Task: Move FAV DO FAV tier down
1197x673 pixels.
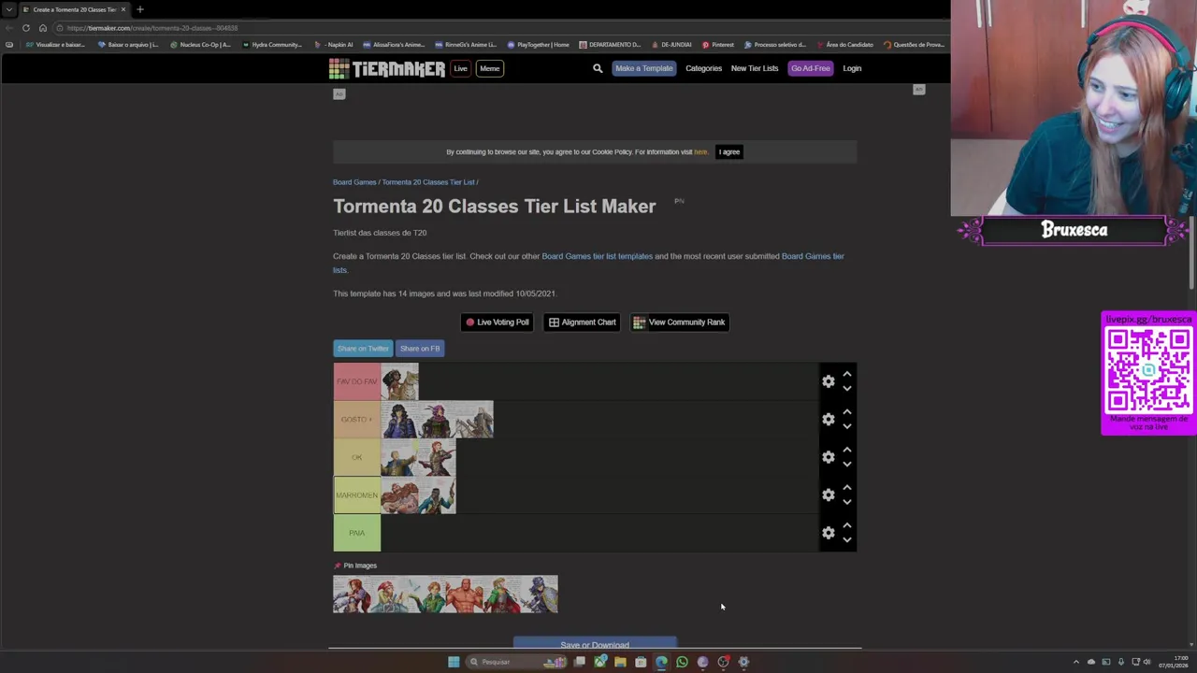Action: click(847, 389)
